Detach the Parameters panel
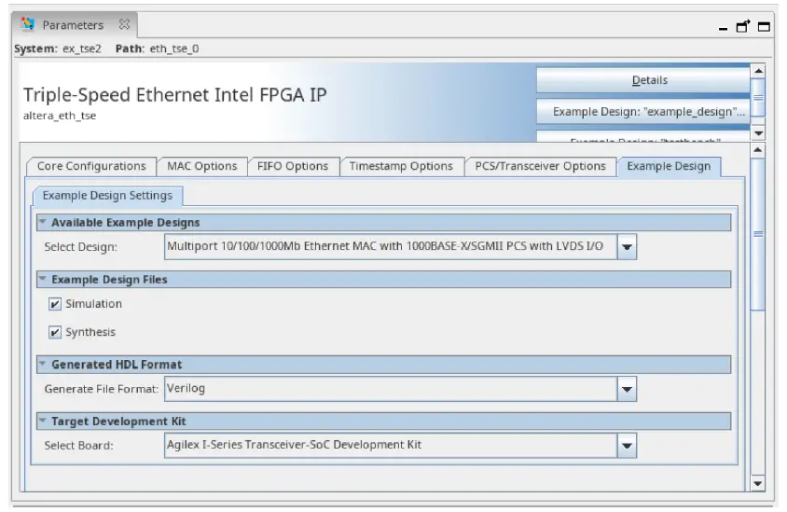 click(743, 26)
